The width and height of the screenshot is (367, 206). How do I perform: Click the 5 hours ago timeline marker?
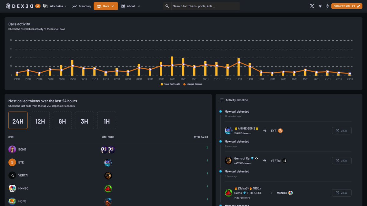(221, 141)
